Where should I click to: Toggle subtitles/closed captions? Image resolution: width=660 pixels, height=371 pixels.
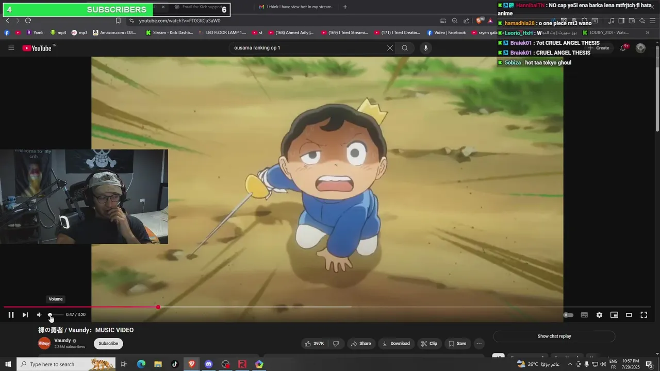(584, 315)
